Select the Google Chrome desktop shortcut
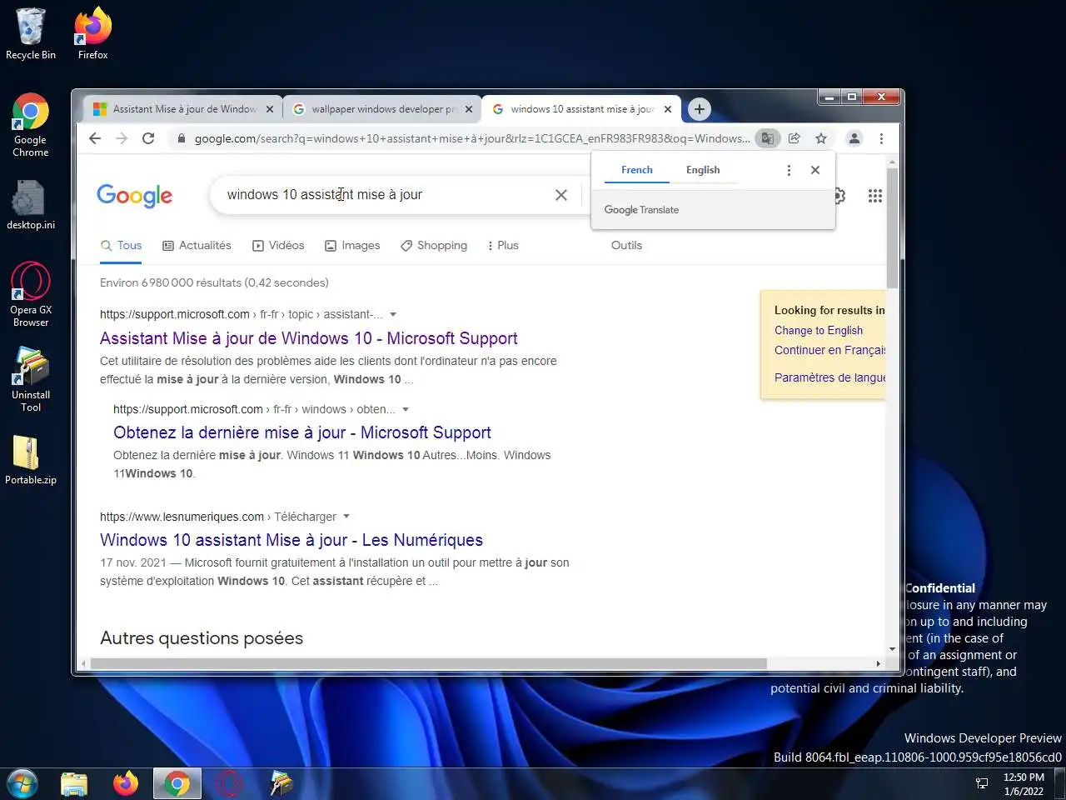Viewport: 1066px width, 800px height. pyautogui.click(x=31, y=125)
